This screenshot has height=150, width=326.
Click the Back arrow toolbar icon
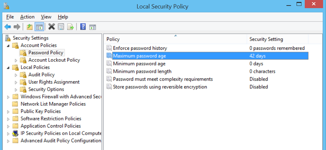click(8, 27)
